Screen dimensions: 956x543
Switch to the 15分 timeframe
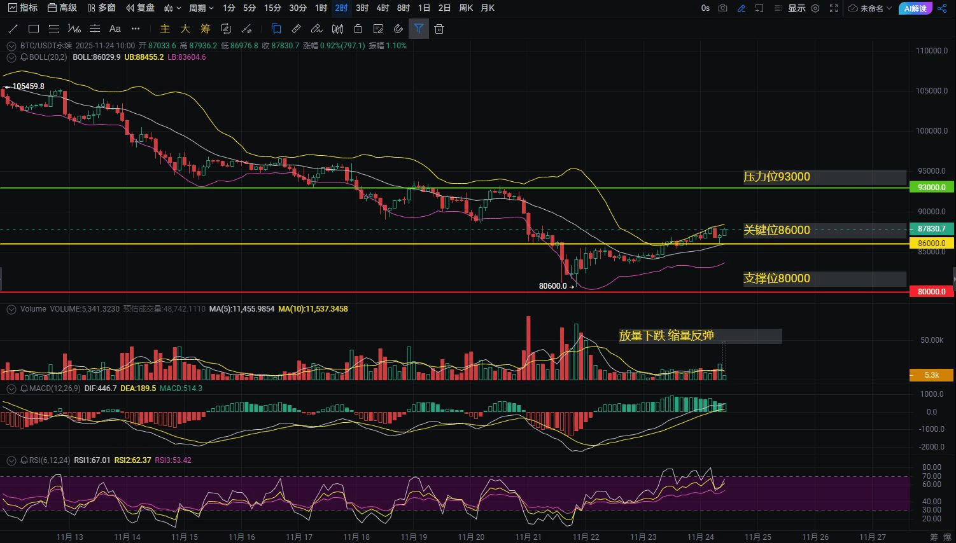coord(272,8)
